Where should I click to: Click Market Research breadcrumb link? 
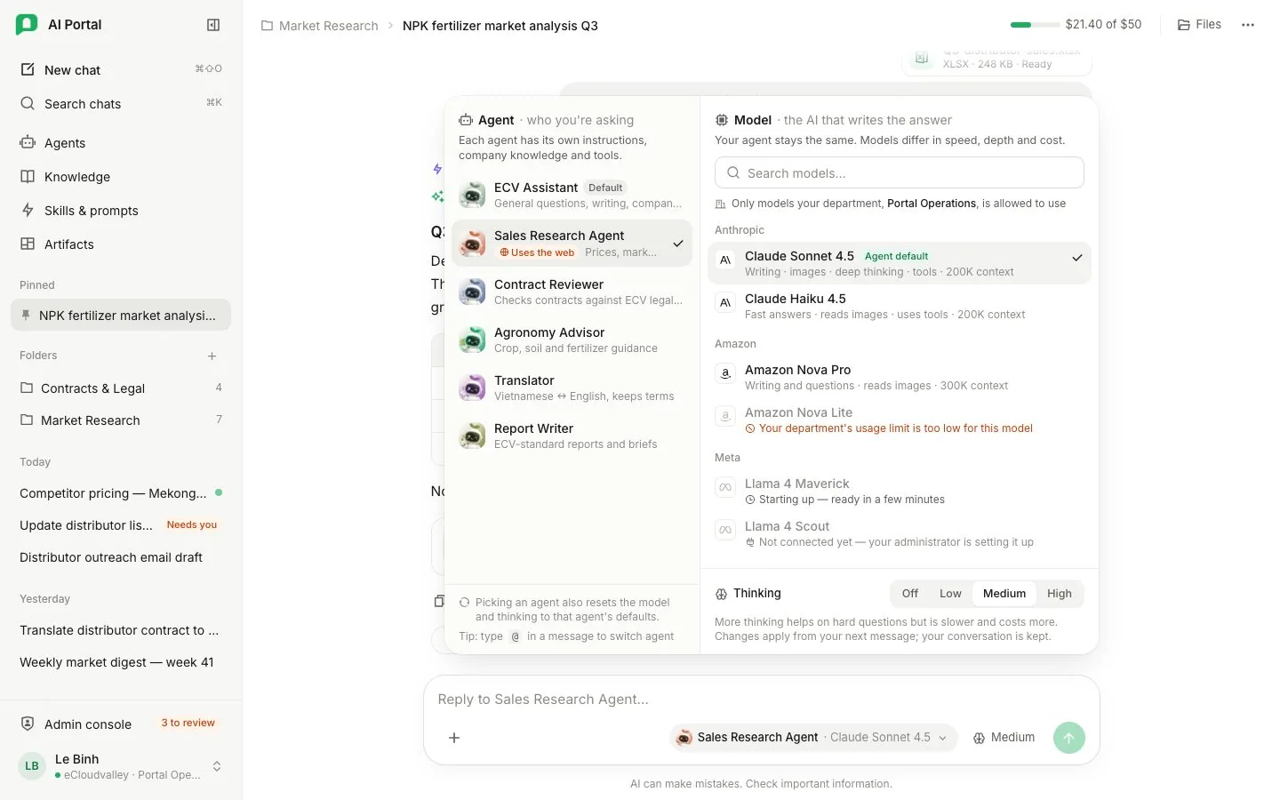click(329, 26)
